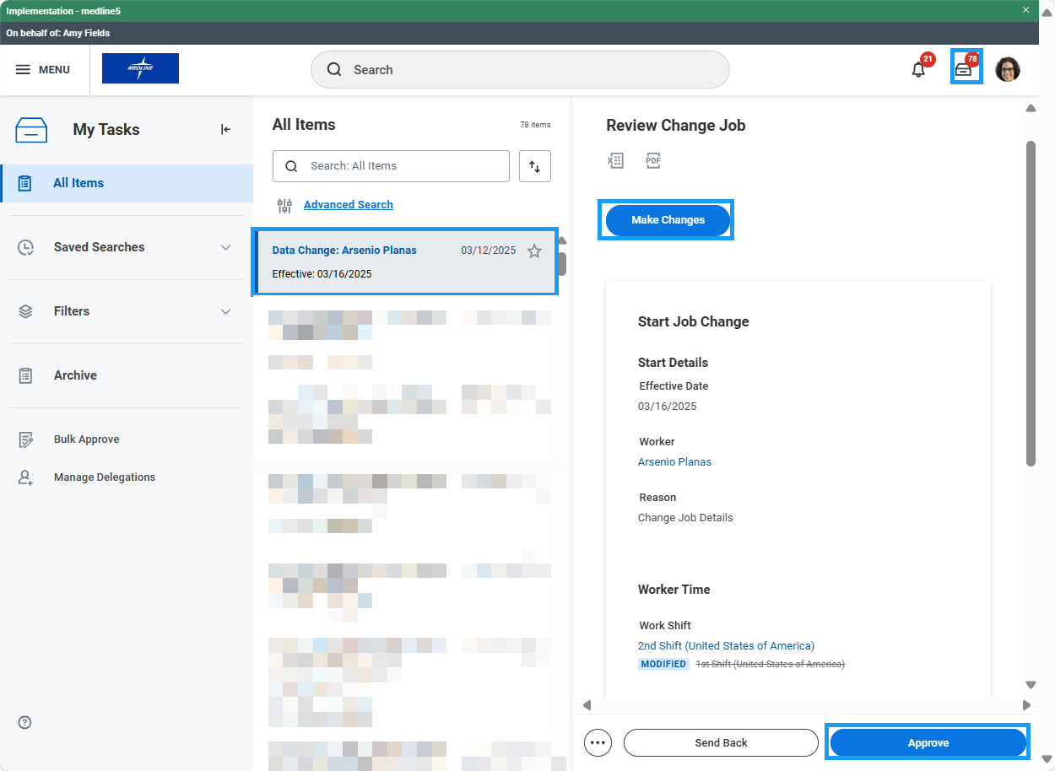Star the Arsenio Planas data change item
This screenshot has height=771, width=1055.
534,251
